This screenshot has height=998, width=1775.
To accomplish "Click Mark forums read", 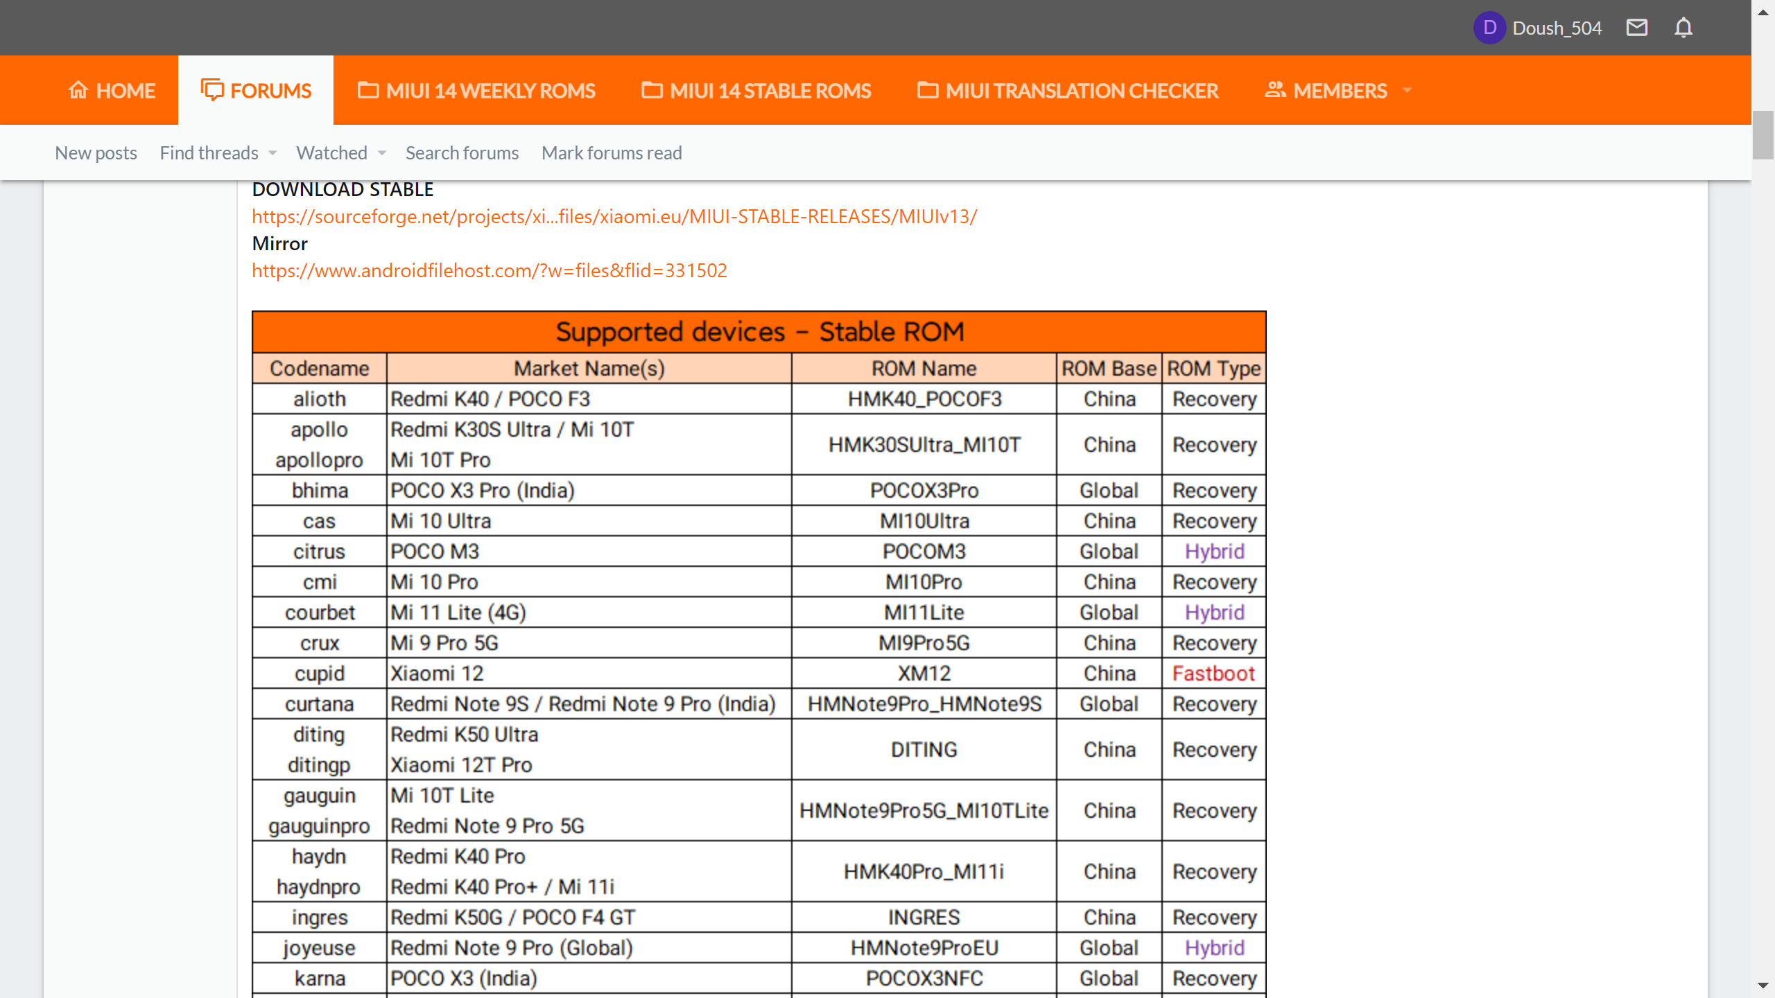I will coord(612,153).
